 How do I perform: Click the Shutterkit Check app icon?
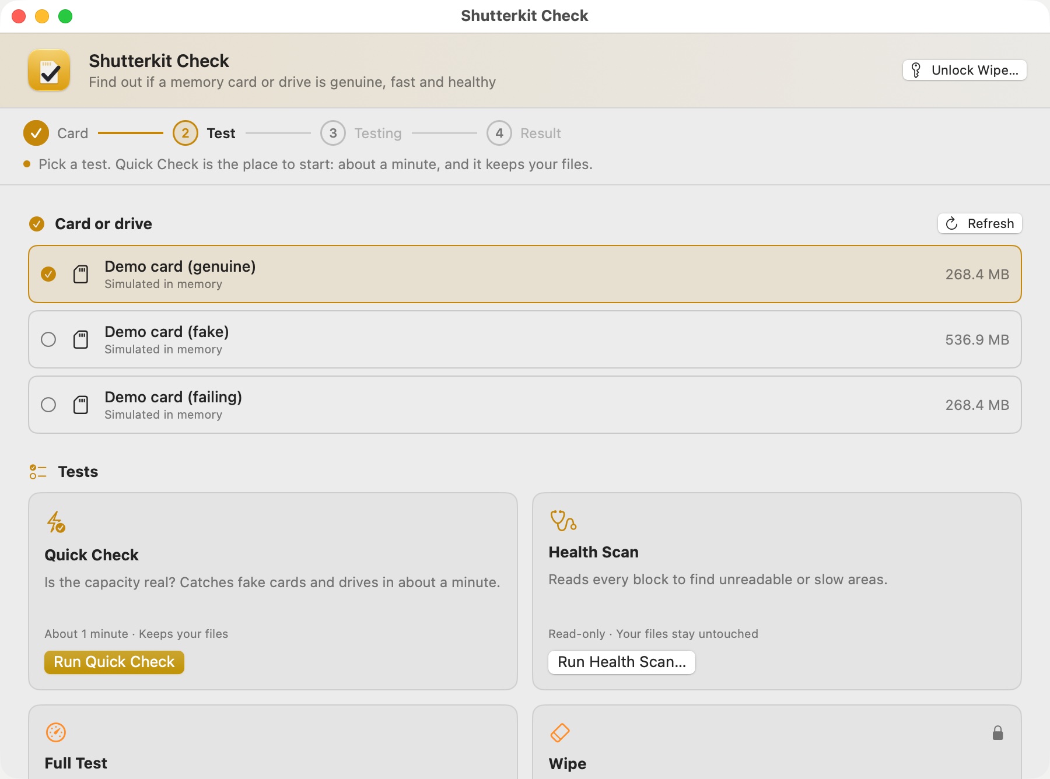(x=49, y=70)
